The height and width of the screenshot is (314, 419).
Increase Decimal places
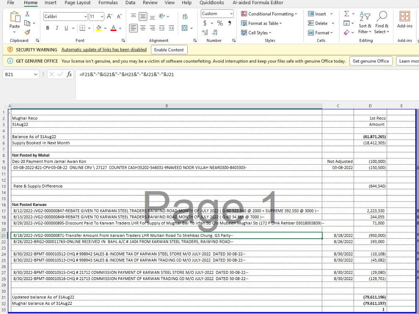[x=205, y=33]
